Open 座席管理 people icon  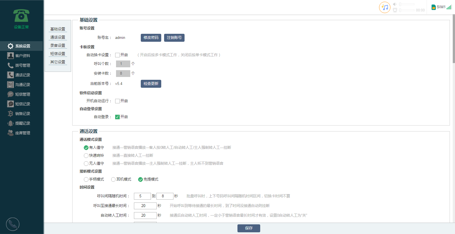tap(11, 133)
